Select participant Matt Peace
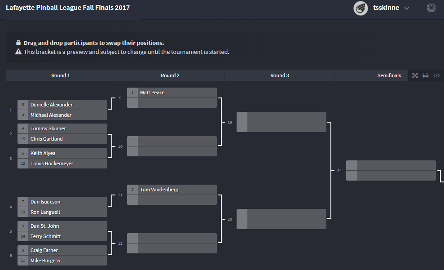The height and width of the screenshot is (270, 444). (x=152, y=93)
